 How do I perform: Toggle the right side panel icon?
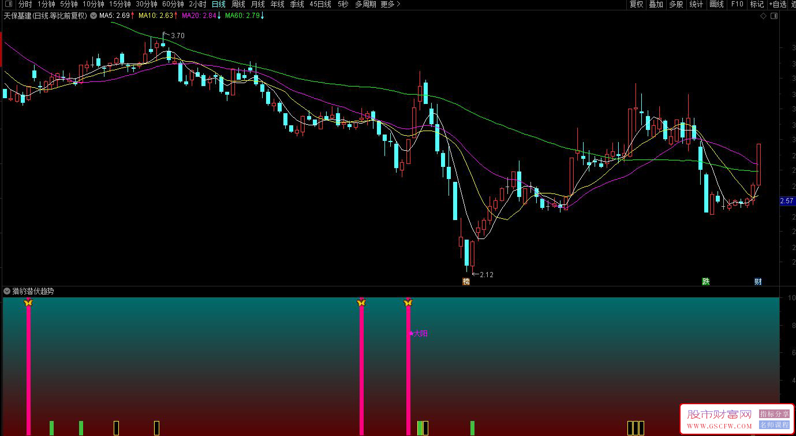point(775,16)
